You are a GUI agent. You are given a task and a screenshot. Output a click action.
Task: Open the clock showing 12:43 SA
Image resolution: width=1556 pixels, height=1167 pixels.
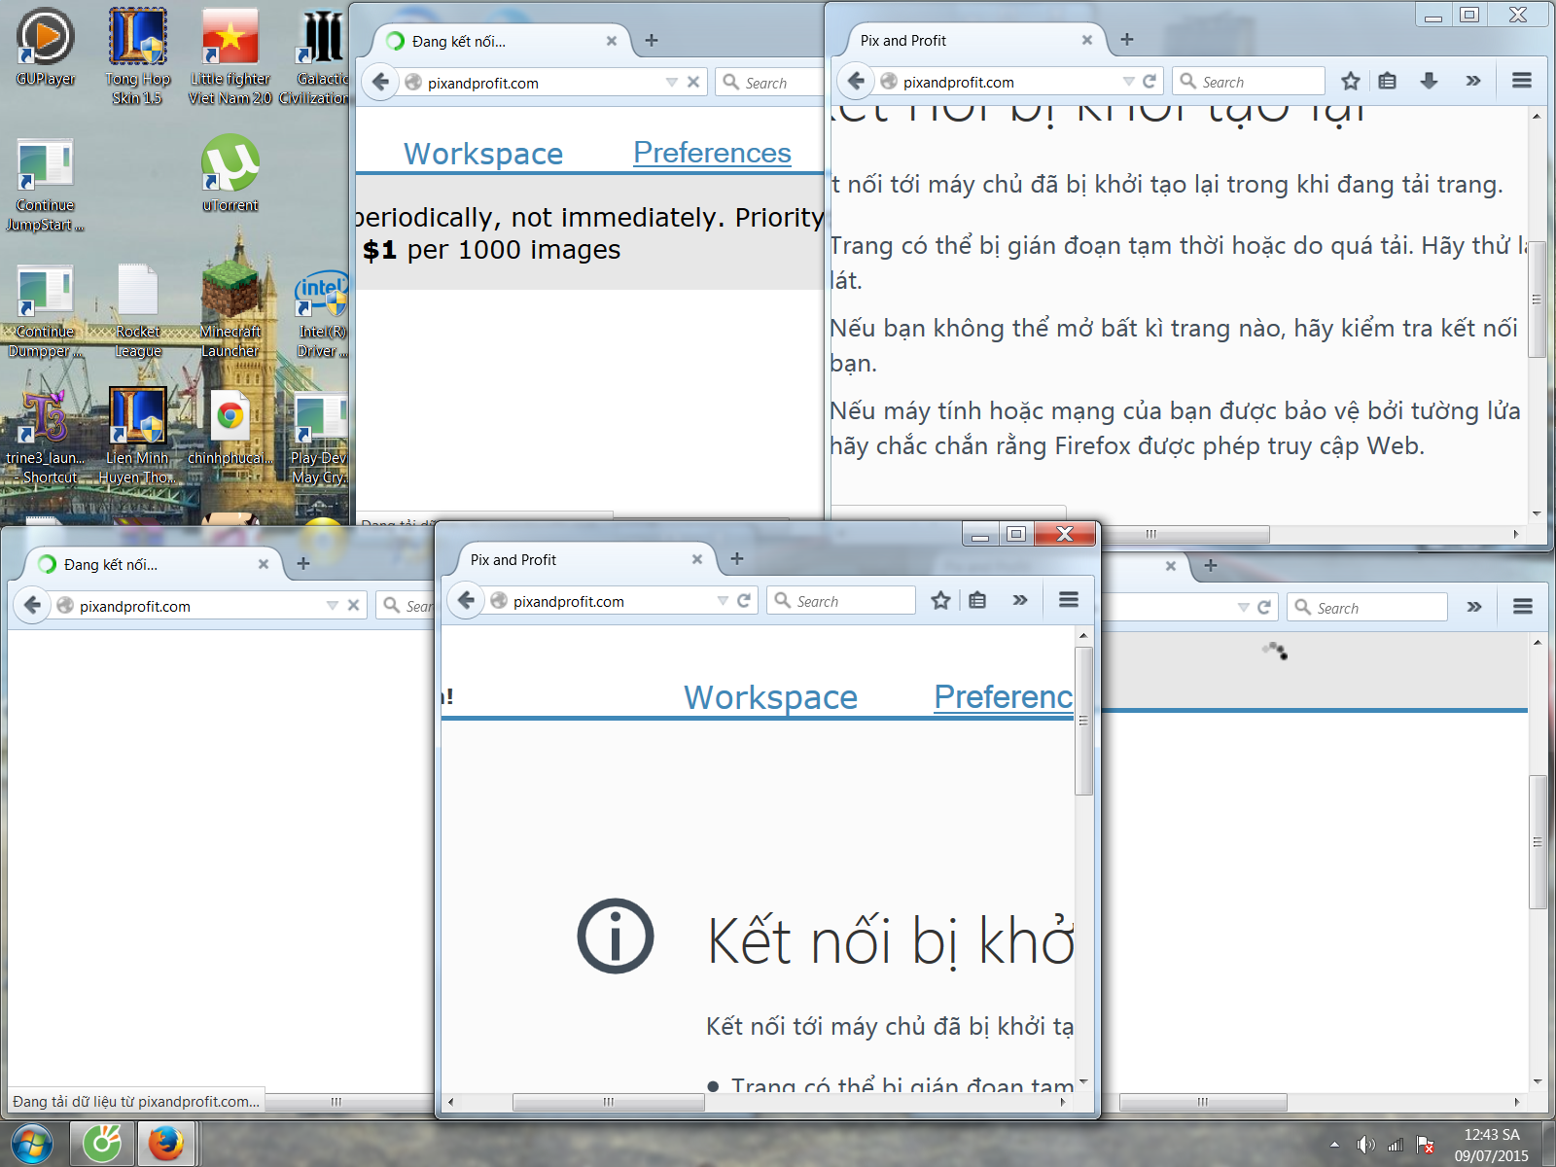[1491, 1145]
